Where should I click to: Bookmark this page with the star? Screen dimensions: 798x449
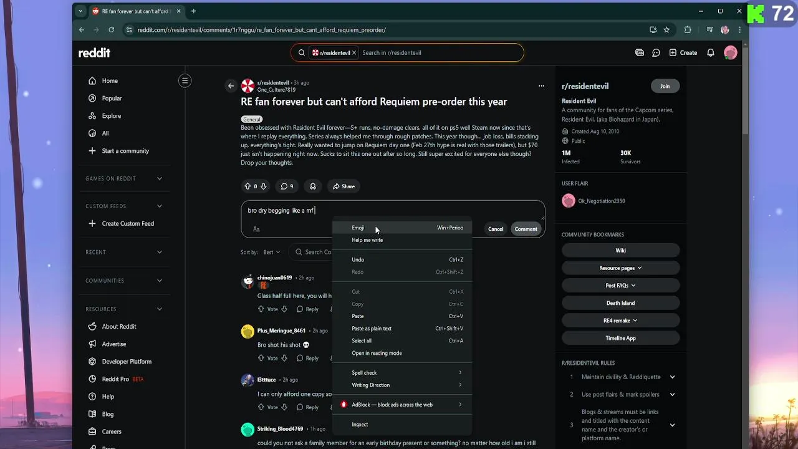[x=666, y=29]
